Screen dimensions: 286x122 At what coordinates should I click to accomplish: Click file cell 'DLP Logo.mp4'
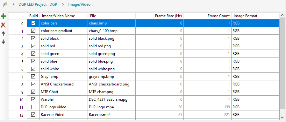111,107
